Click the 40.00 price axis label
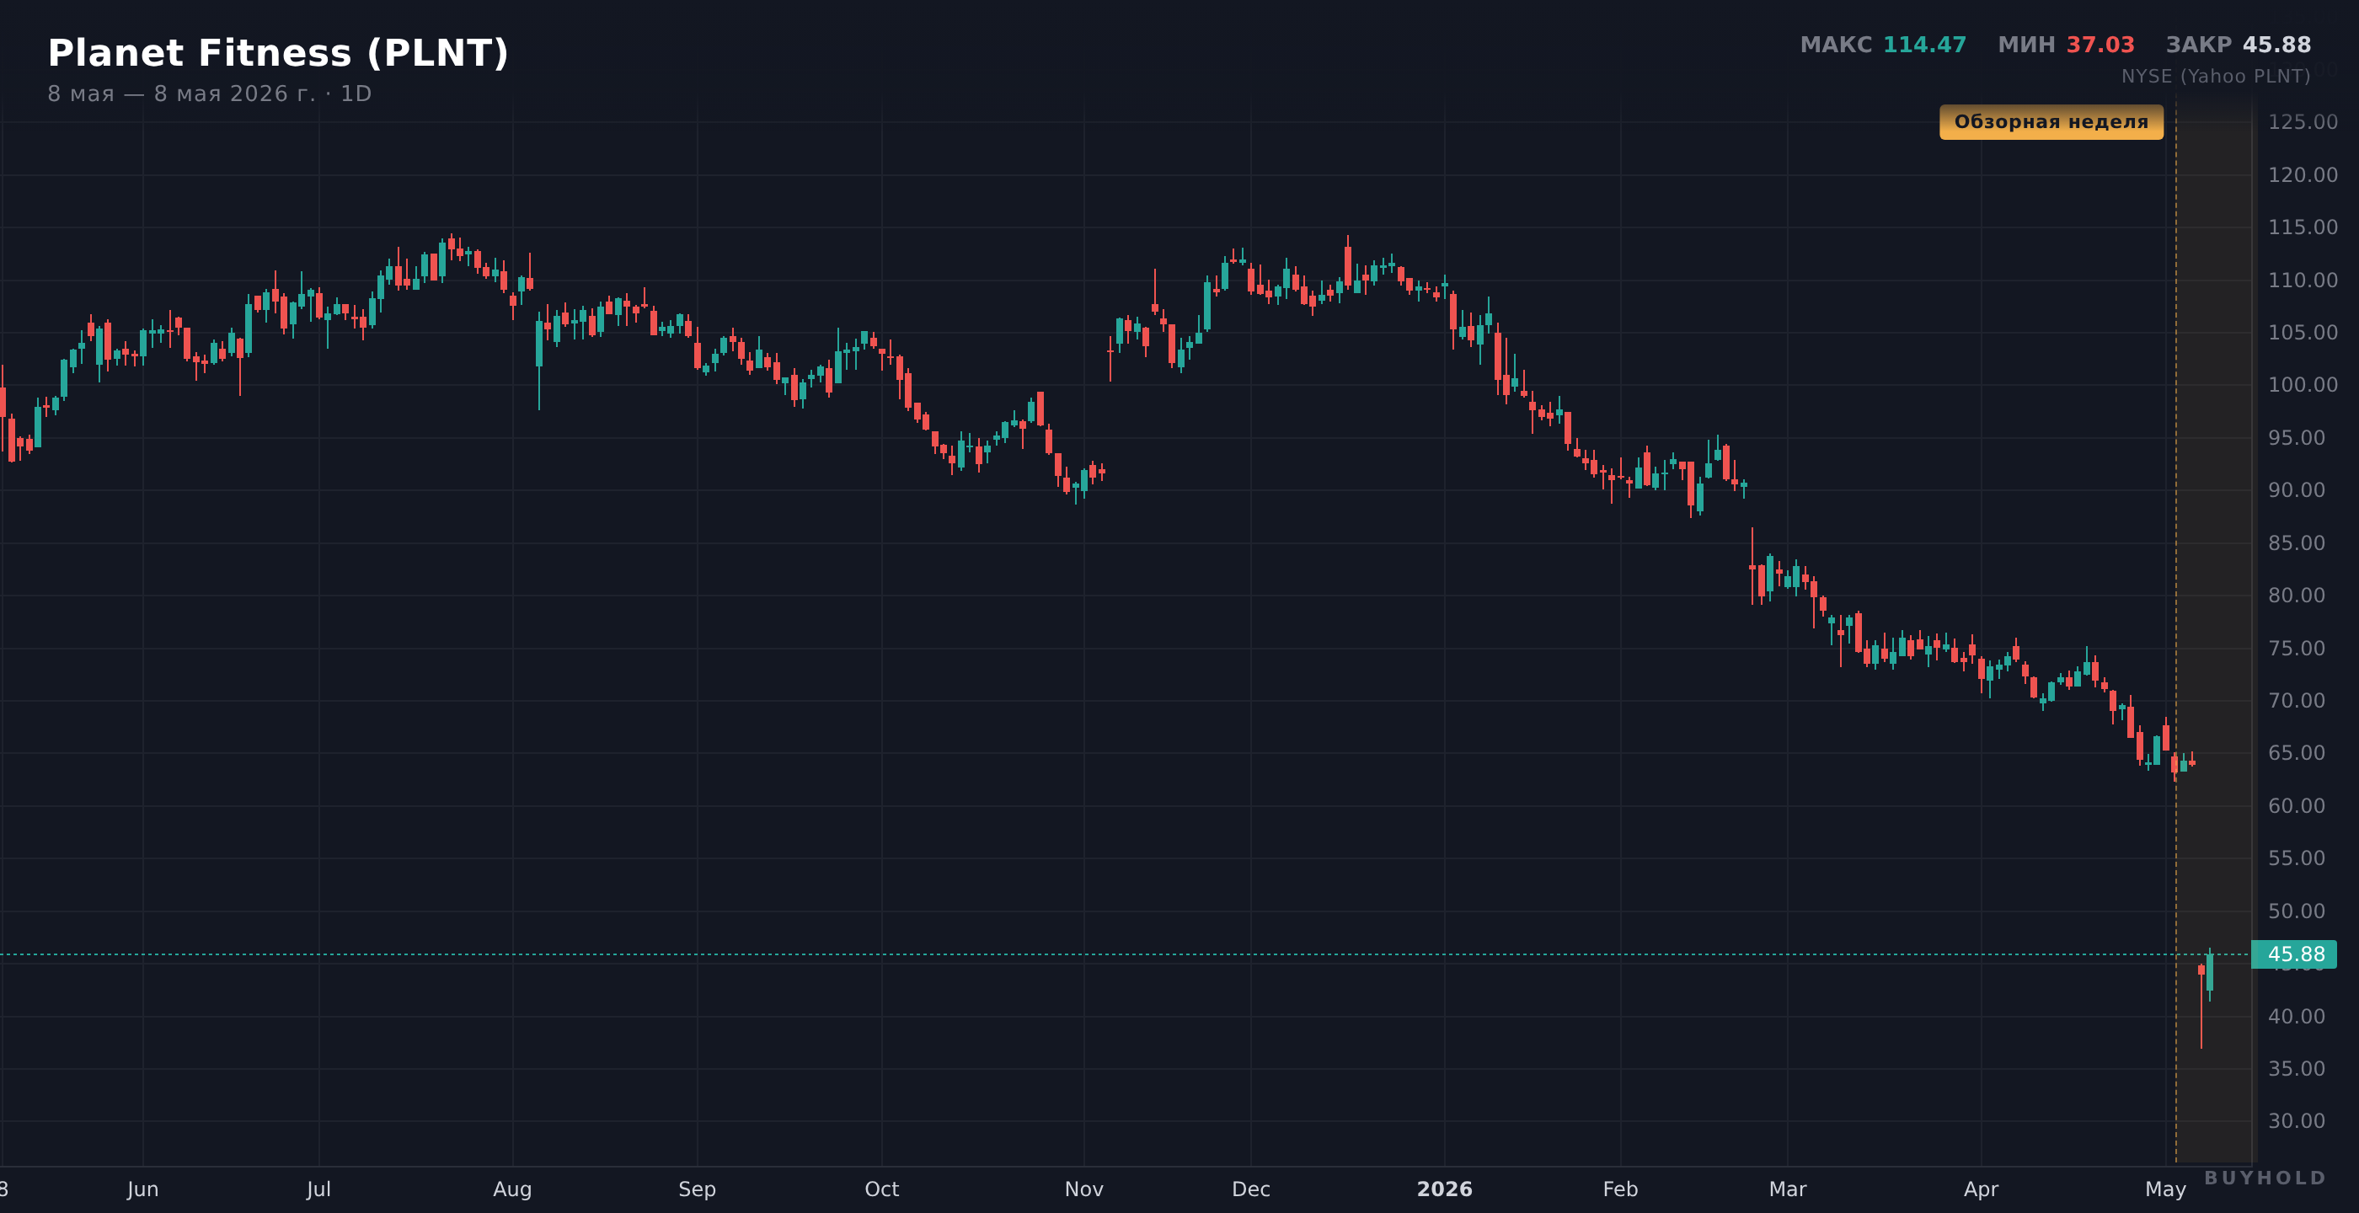Image resolution: width=2359 pixels, height=1213 pixels. tap(2296, 1016)
